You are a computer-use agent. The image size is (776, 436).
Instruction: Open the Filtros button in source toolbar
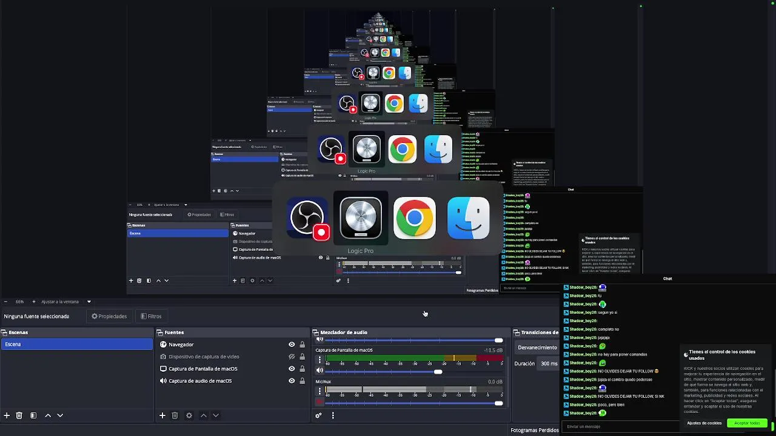click(x=151, y=316)
